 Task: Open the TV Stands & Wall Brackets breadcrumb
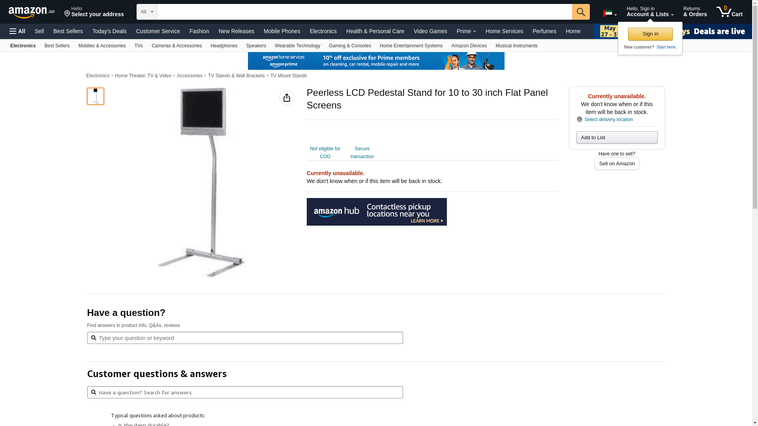[x=236, y=76]
